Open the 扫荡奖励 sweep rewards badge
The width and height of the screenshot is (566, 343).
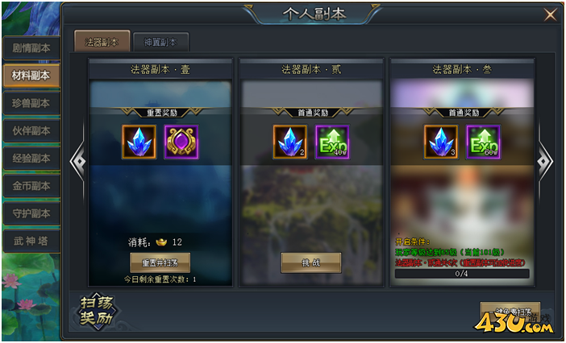point(97,311)
